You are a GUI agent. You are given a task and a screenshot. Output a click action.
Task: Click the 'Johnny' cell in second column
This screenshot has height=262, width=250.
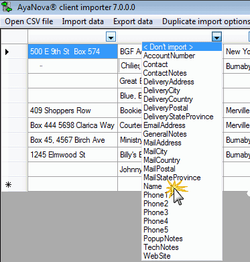(x=130, y=170)
